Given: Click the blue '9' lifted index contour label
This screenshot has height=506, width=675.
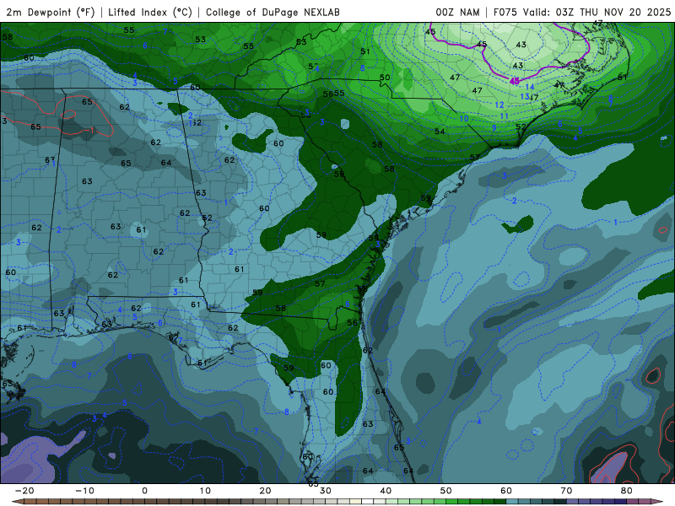Looking at the screenshot, I should (494, 128).
